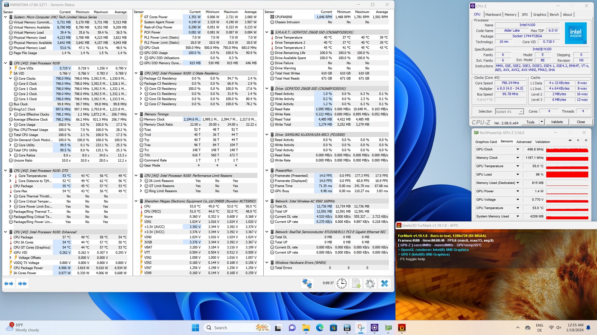
Task: Open GPU Load sensor dropdown in GPU-Z
Action: [518, 175]
